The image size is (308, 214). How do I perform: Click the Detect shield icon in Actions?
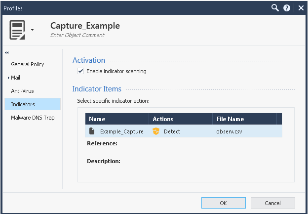156,131
